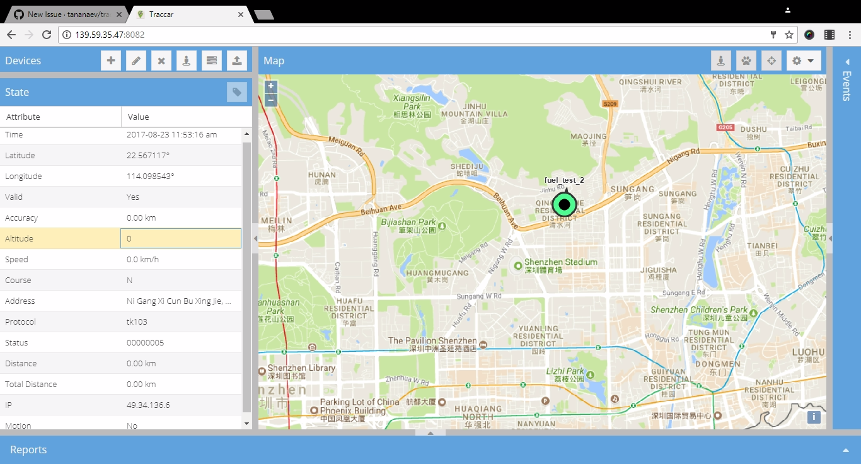Go back in browser history
The height and width of the screenshot is (464, 861).
(11, 35)
